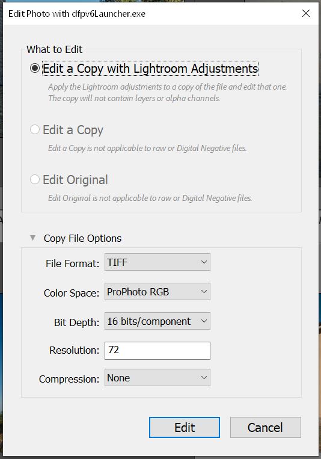Confirm with the Edit button

tap(185, 427)
